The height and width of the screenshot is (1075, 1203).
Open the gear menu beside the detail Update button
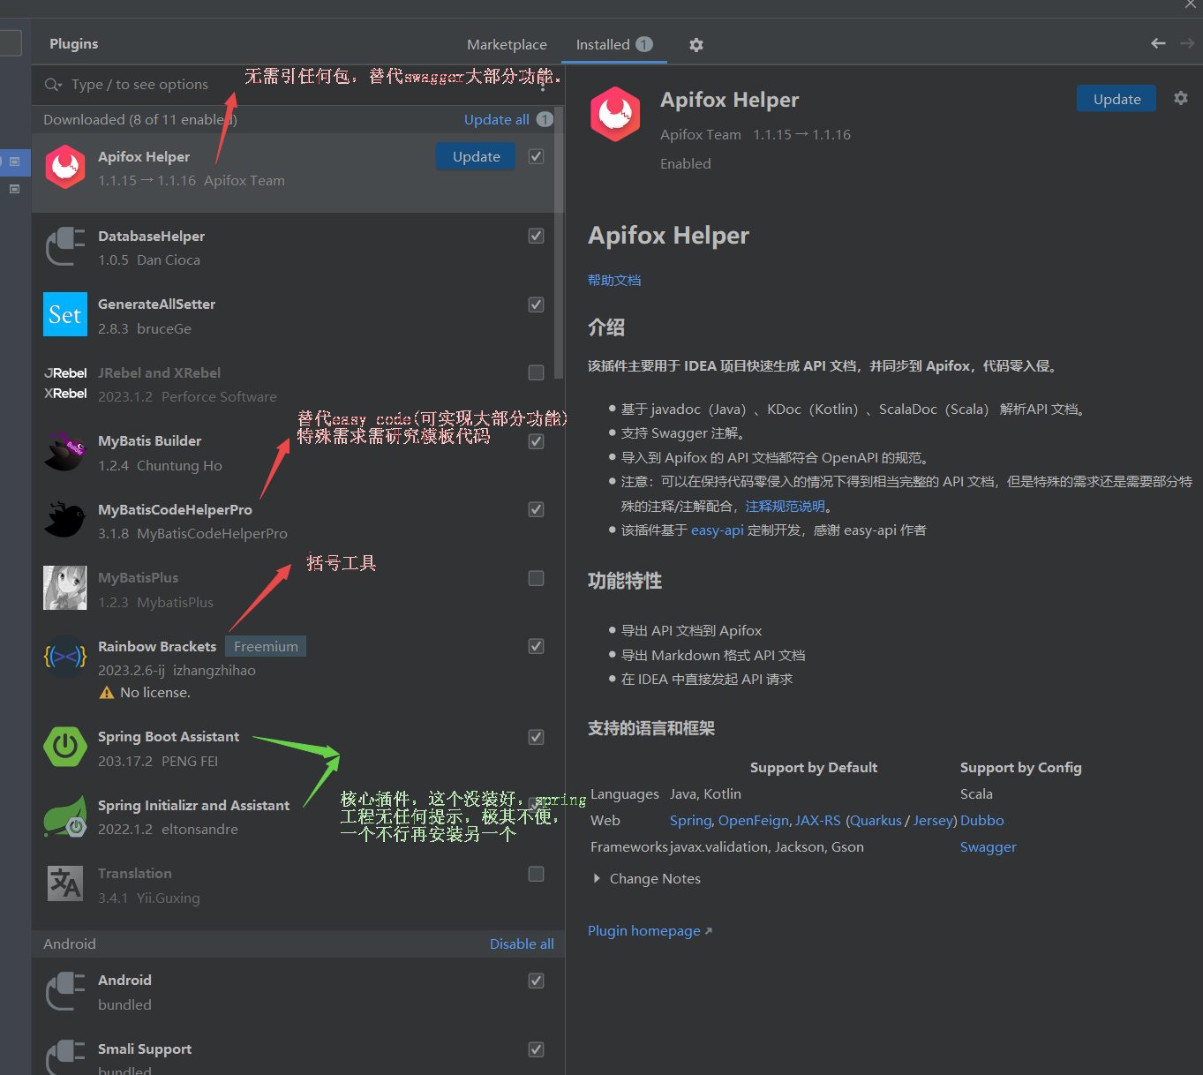pyautogui.click(x=1181, y=99)
